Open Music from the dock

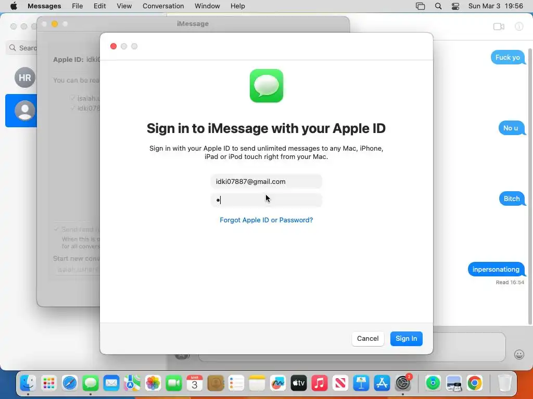point(320,383)
